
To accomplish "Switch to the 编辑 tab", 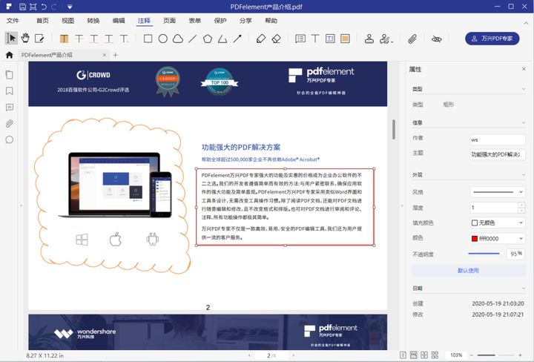I will point(119,21).
